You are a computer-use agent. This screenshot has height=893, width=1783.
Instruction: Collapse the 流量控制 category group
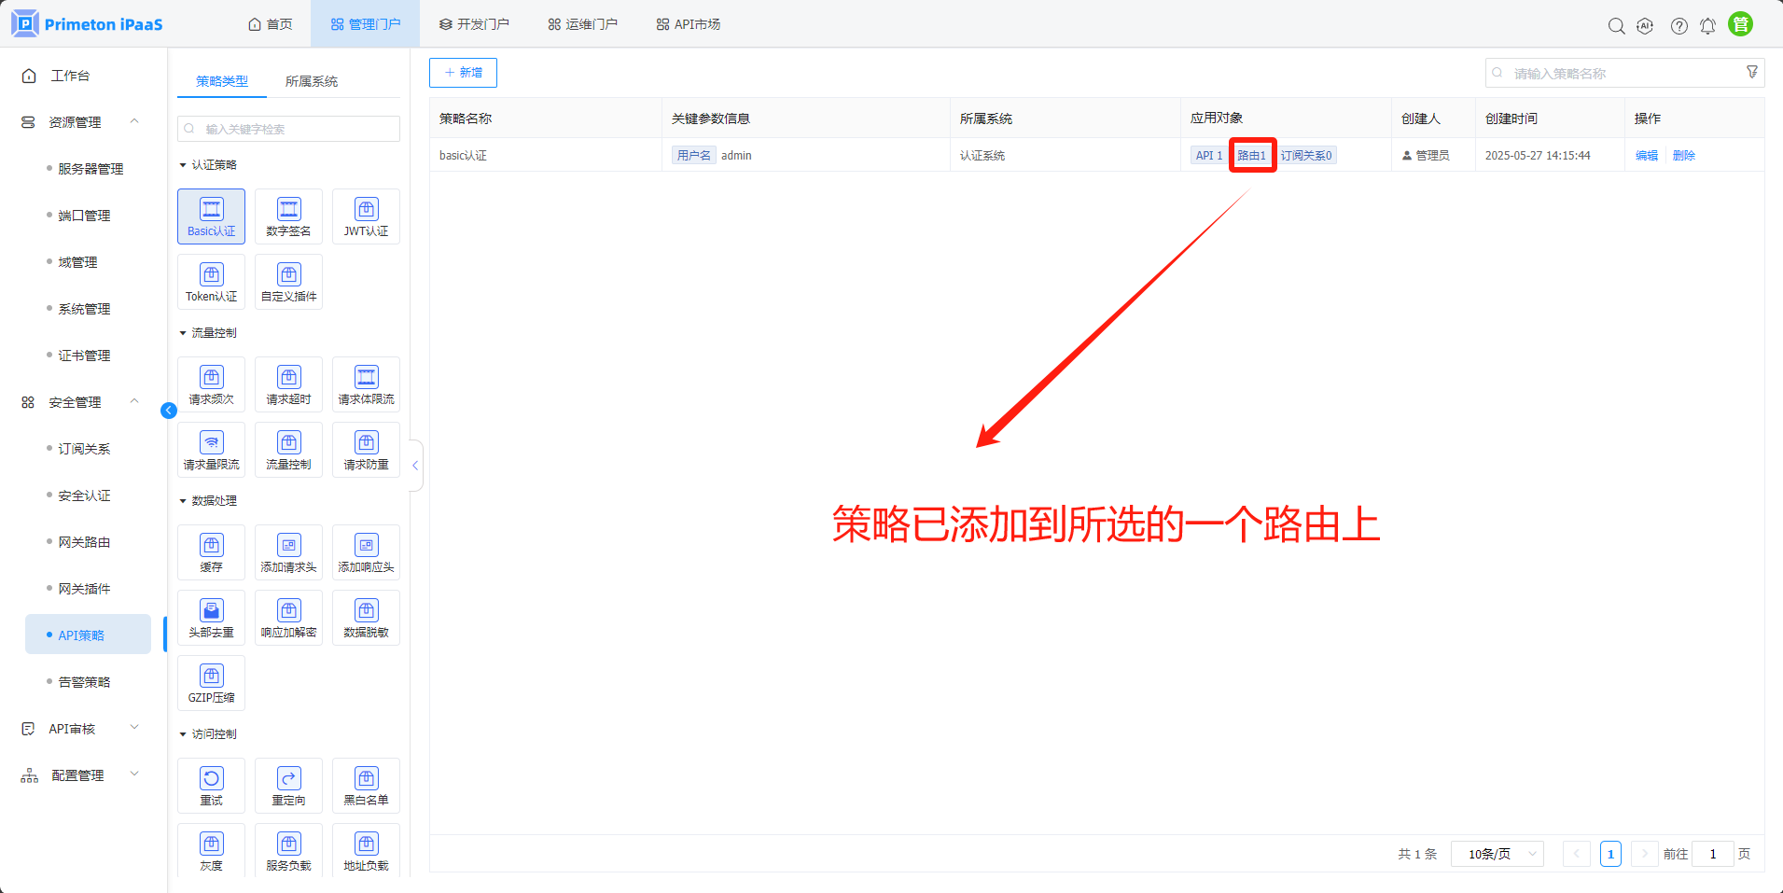[x=183, y=333]
